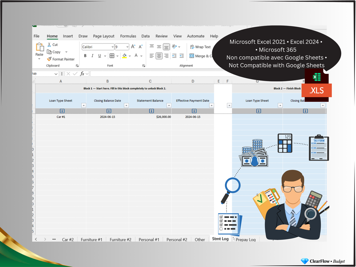
Task: Open filter dropdown for Effective Payment Date
Action: [212, 105]
